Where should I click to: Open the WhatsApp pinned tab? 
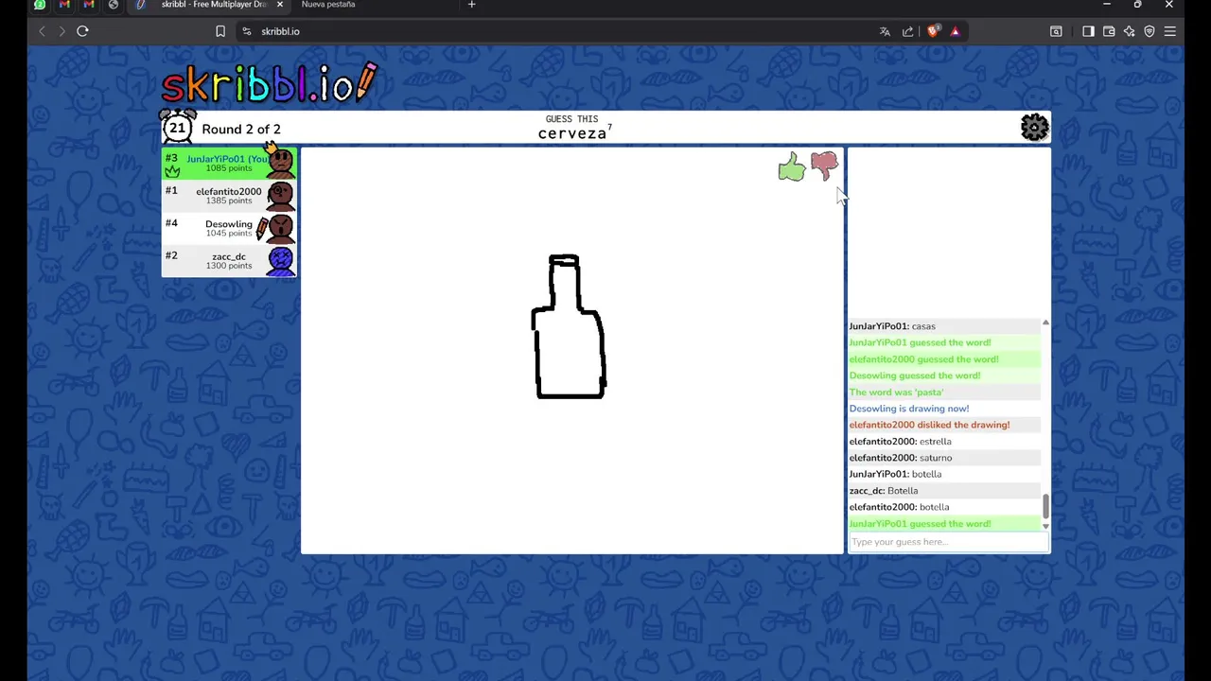(x=40, y=5)
